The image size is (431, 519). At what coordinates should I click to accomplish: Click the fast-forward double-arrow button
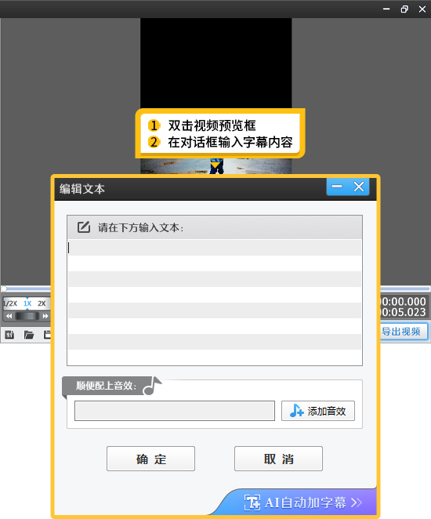45,316
